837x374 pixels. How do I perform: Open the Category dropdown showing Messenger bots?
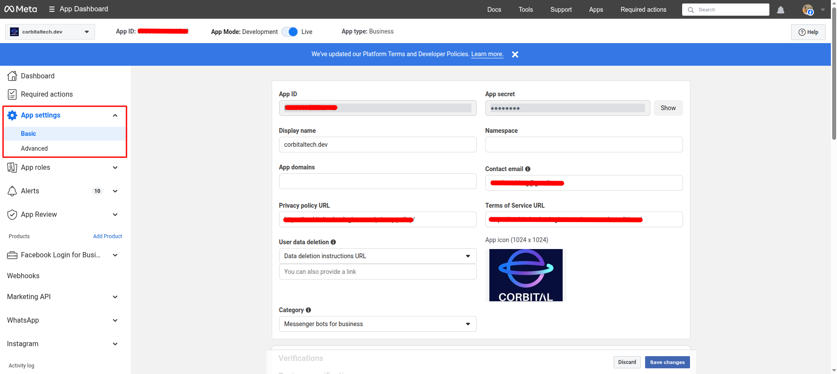point(377,324)
